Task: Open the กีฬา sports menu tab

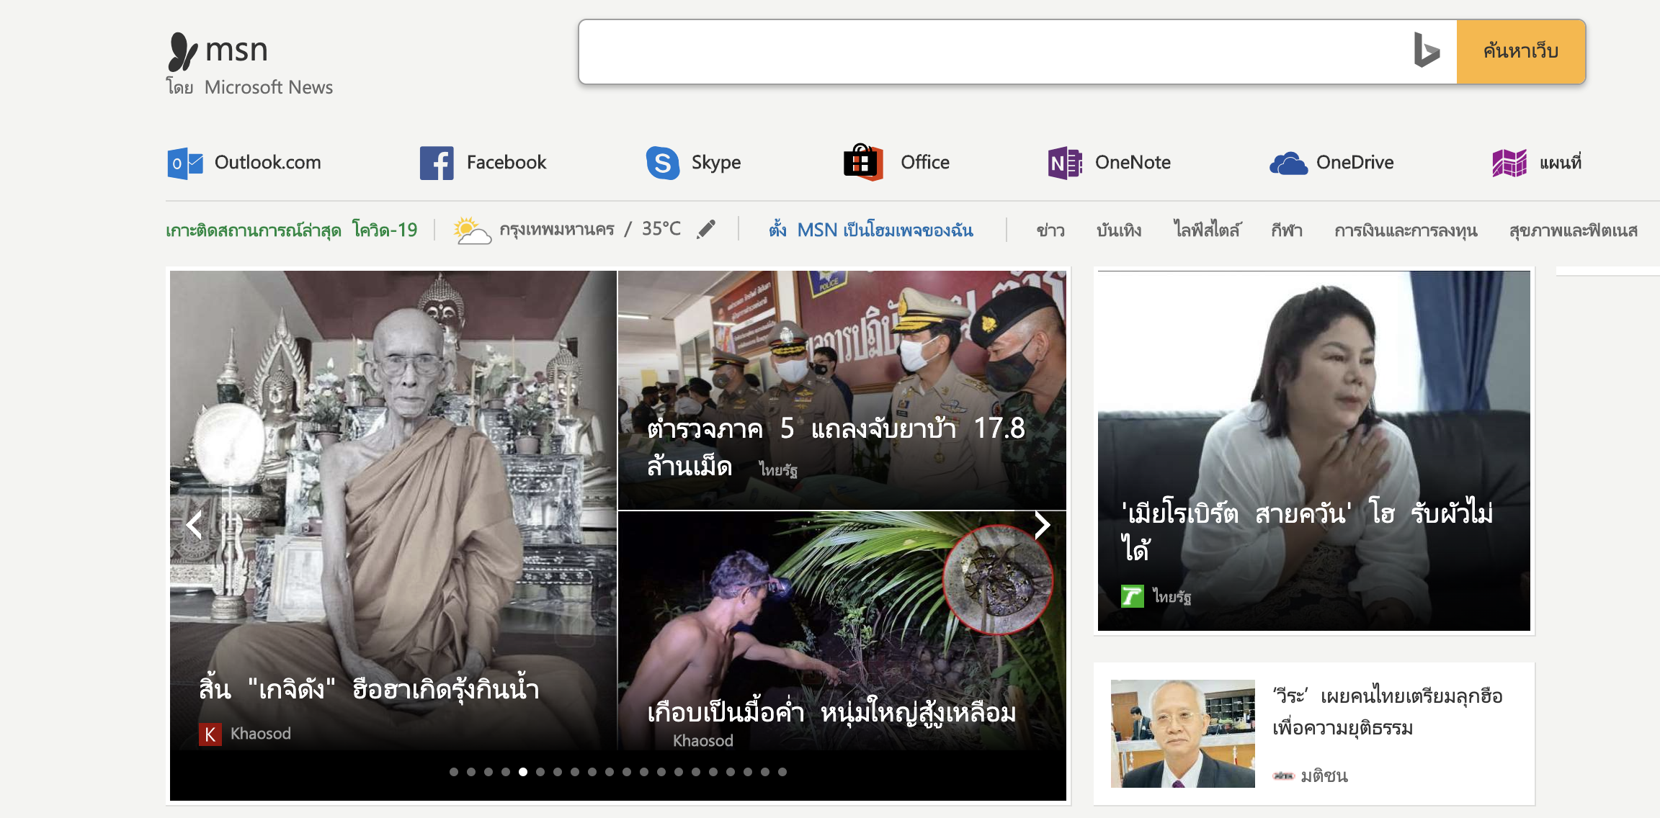Action: click(x=1286, y=230)
